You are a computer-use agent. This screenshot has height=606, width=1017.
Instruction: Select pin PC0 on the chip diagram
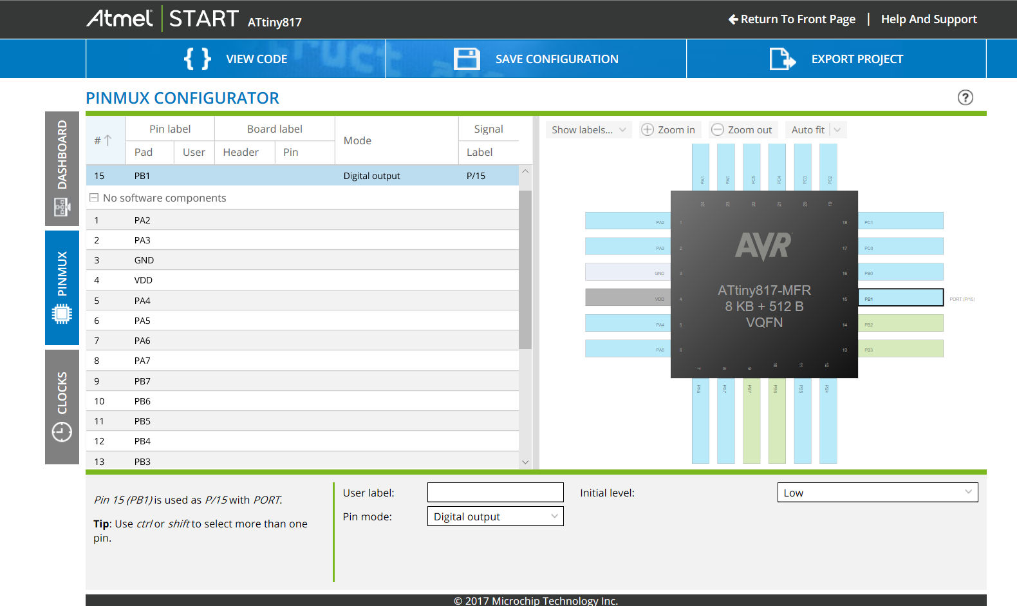[x=900, y=247]
